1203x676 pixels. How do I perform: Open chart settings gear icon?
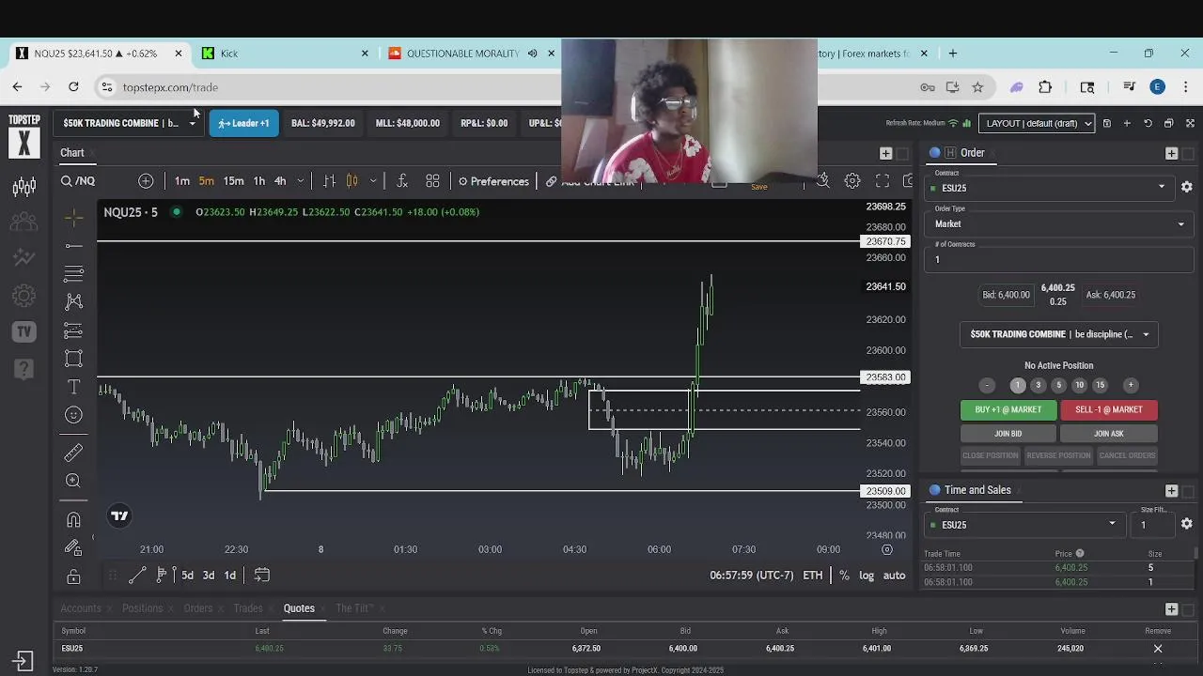click(852, 181)
